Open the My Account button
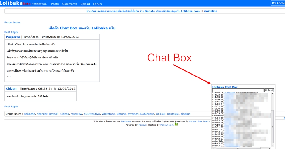 point(278,3)
